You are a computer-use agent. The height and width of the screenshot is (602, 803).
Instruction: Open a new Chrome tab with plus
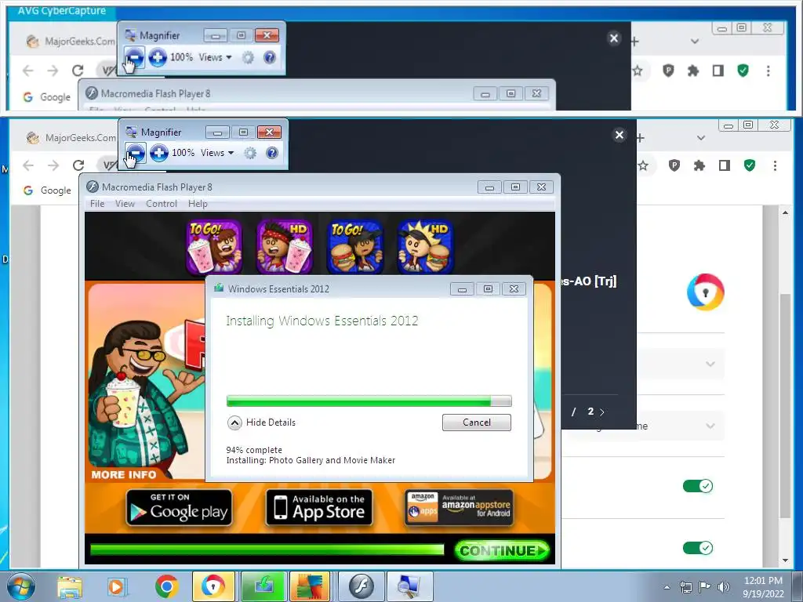[x=640, y=138]
